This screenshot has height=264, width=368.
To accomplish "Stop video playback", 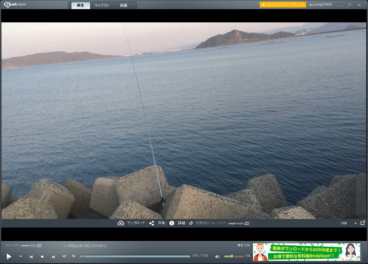I will (x=42, y=257).
